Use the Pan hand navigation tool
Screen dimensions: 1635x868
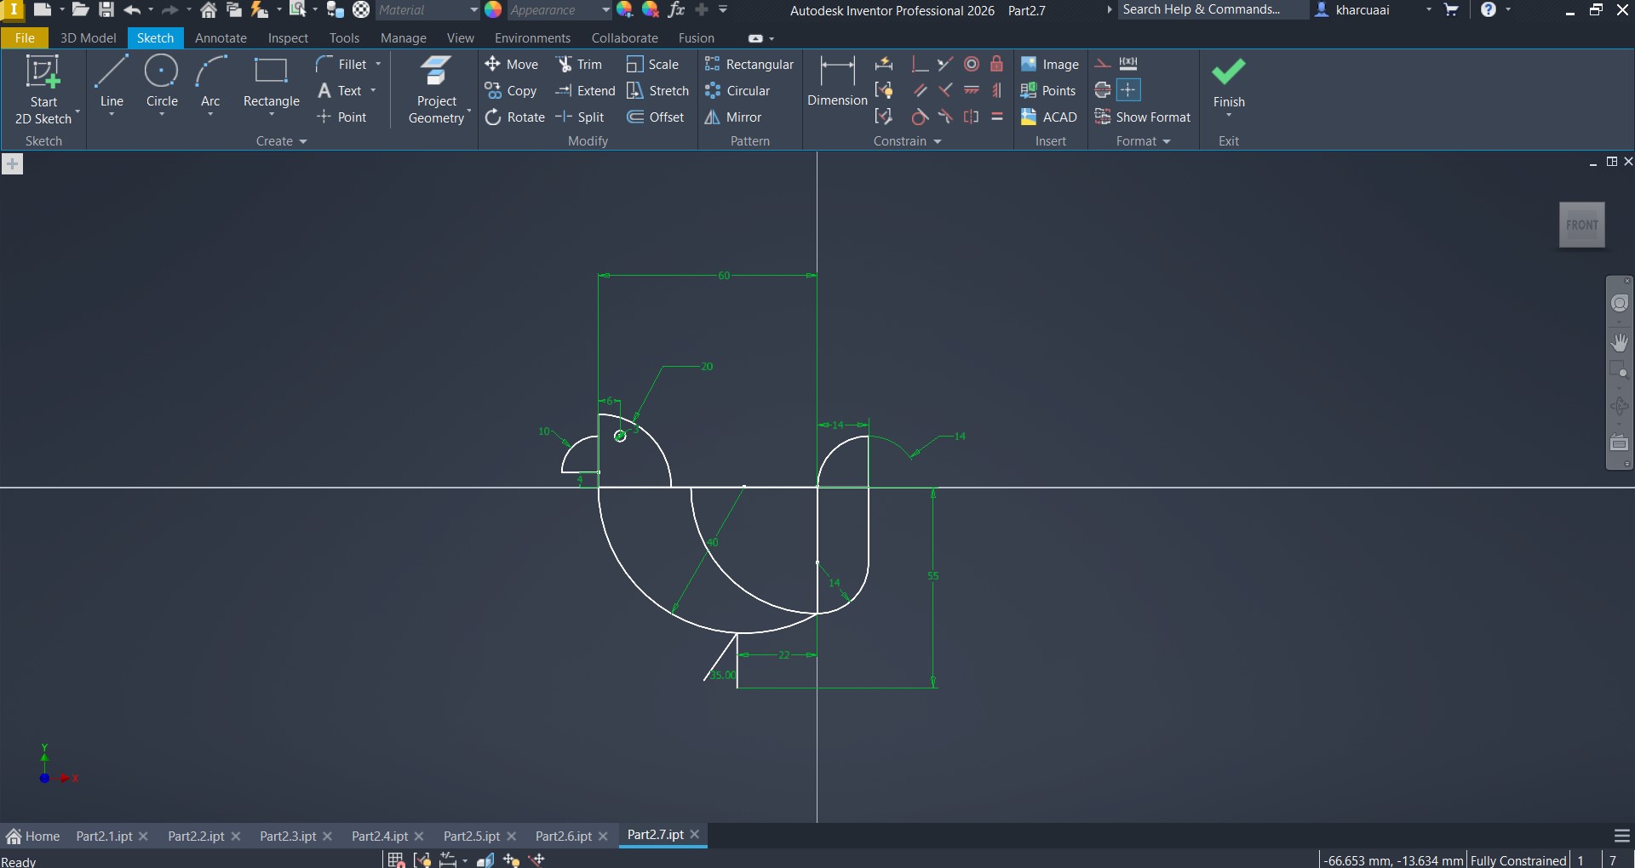[1619, 342]
